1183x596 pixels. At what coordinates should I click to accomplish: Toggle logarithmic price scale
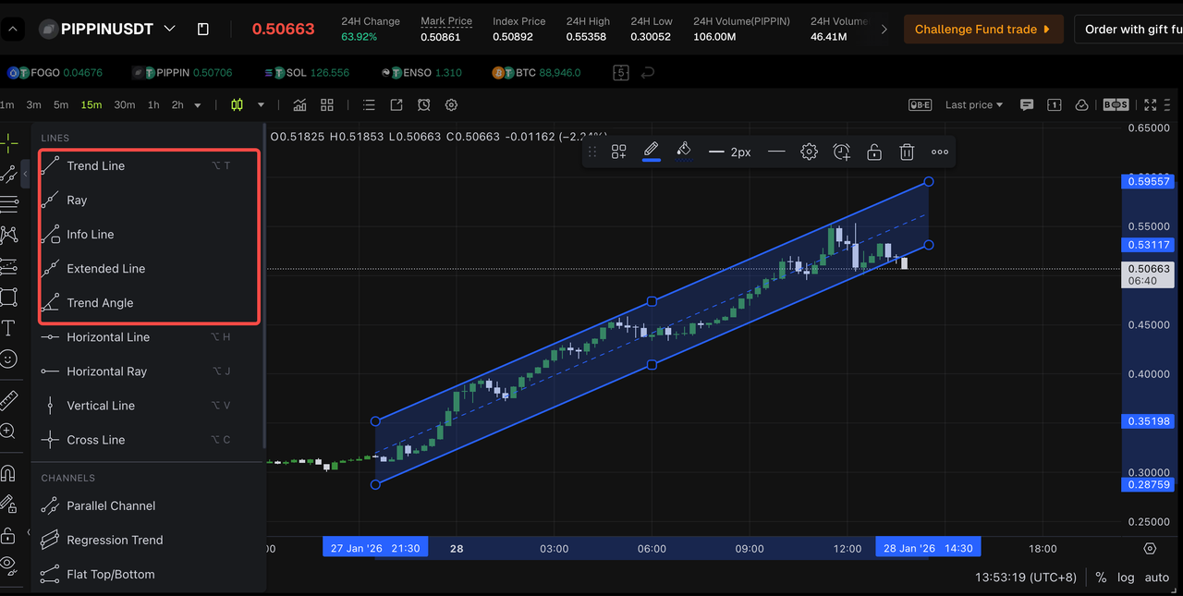(x=1126, y=578)
